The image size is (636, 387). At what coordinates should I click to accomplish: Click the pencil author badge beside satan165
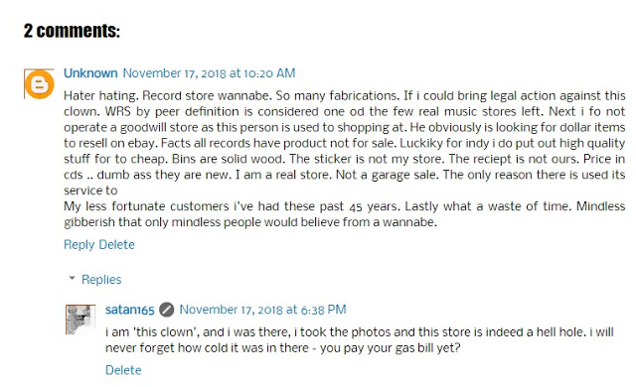pyautogui.click(x=166, y=310)
